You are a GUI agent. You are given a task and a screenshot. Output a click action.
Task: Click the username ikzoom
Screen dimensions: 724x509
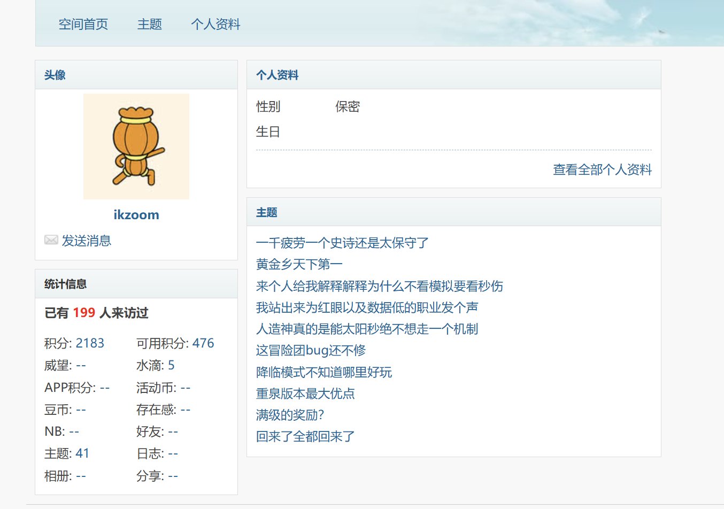[x=136, y=214]
